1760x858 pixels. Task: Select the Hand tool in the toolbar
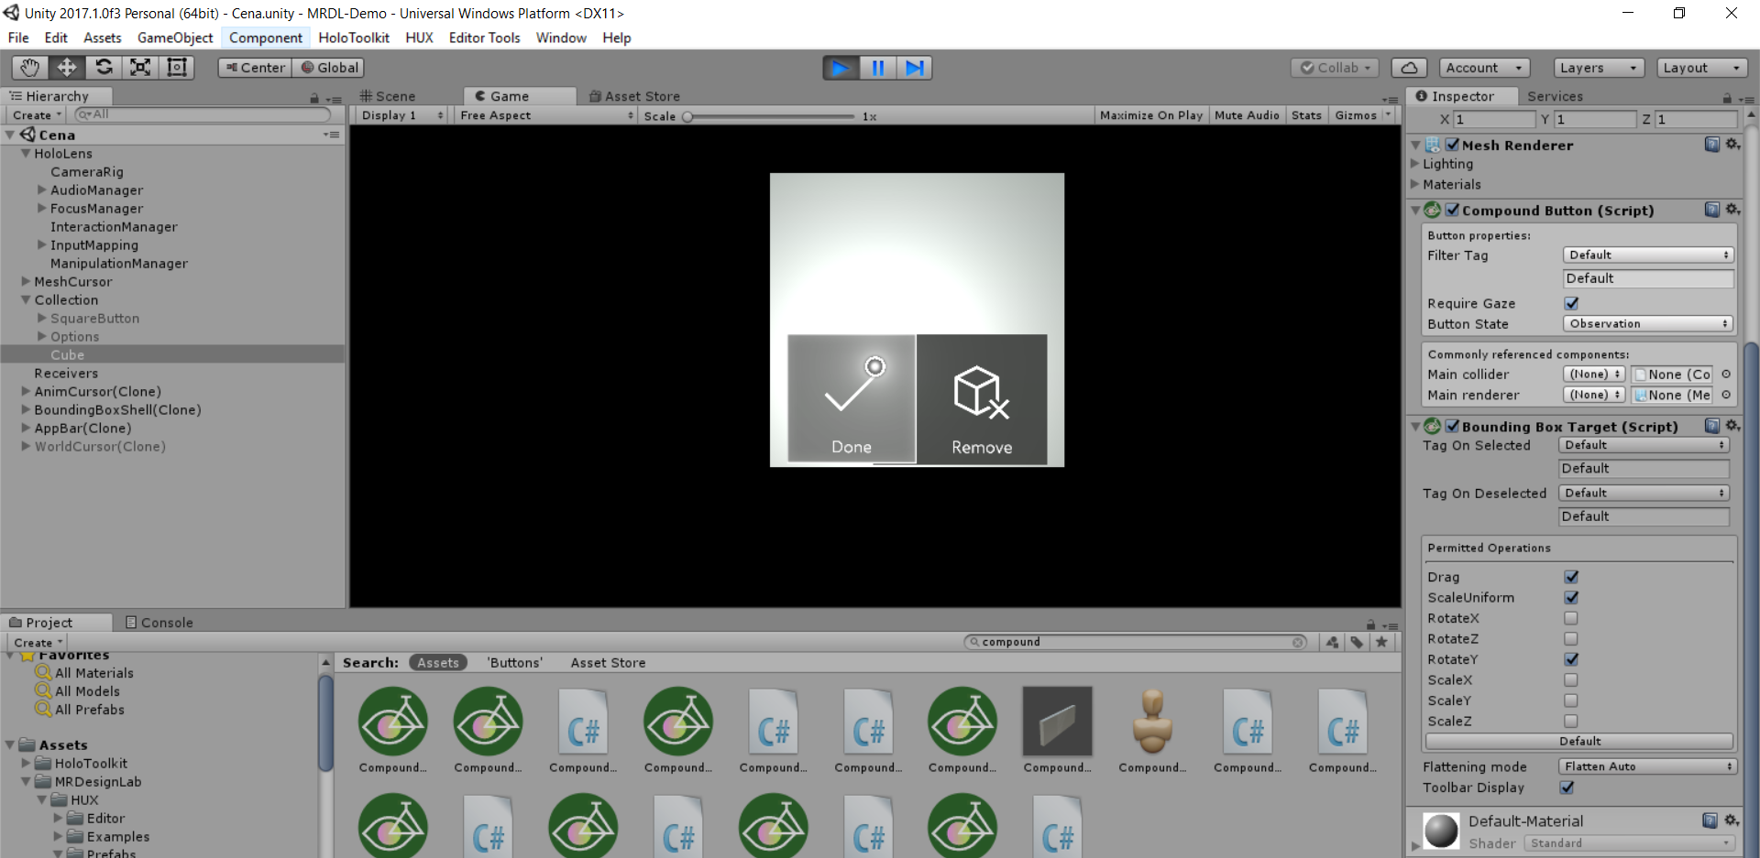[28, 67]
